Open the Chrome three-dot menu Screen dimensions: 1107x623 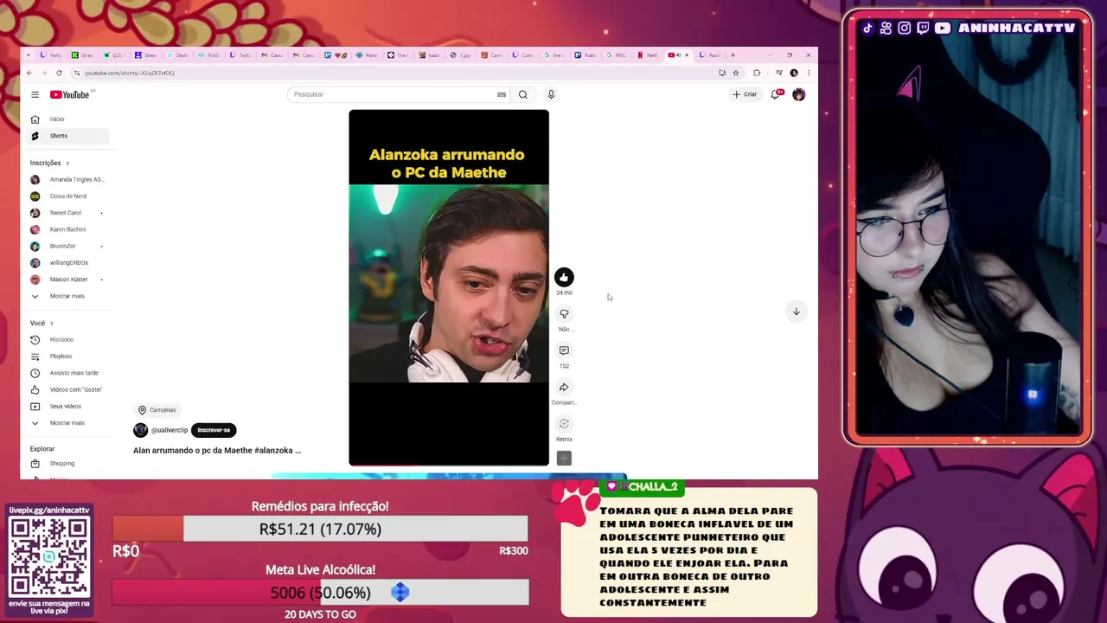click(x=809, y=73)
